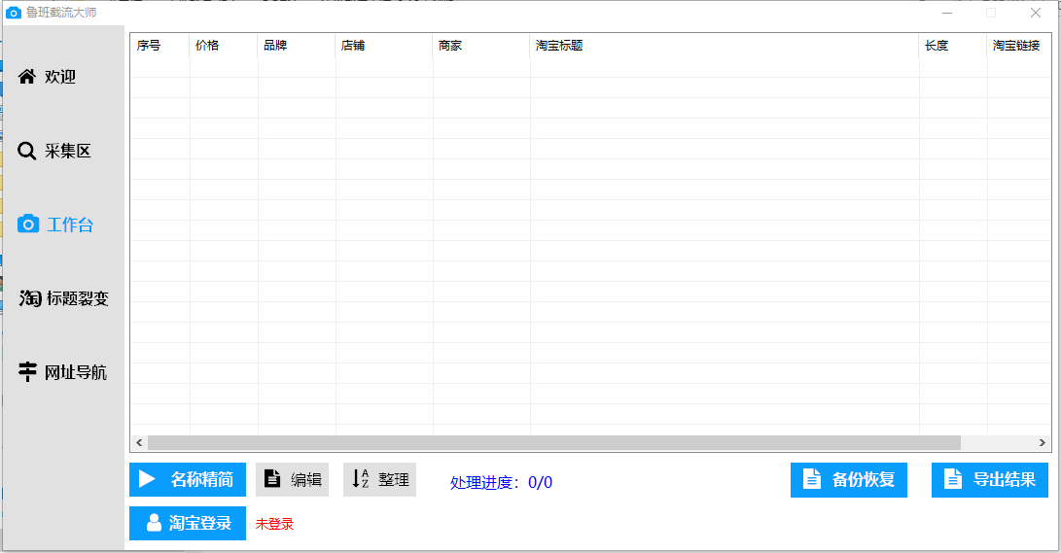Click the user icon on 淘宝登录
The width and height of the screenshot is (1061, 553).
154,523
